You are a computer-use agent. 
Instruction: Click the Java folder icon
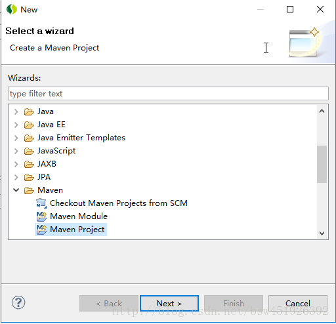pos(29,111)
